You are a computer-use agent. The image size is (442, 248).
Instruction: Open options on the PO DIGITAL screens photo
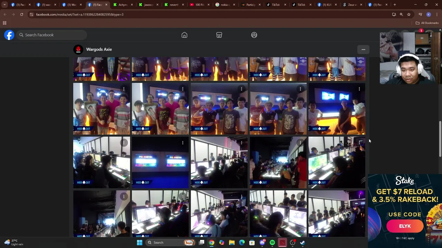point(183,143)
